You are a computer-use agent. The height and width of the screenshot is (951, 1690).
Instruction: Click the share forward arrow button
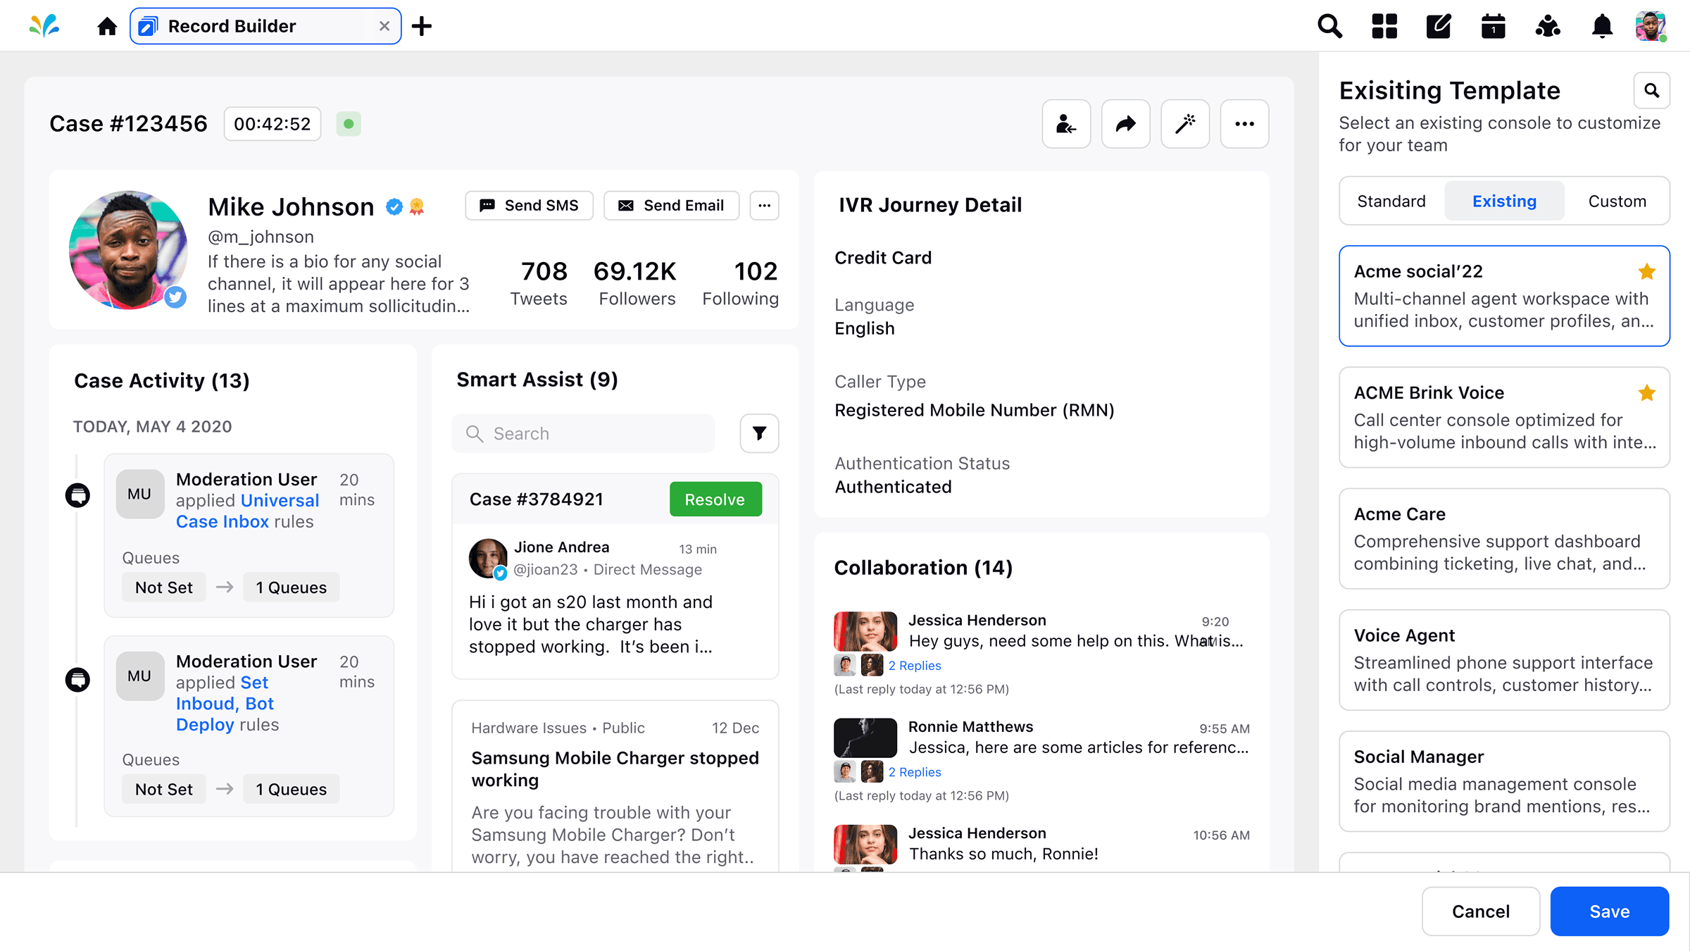tap(1125, 124)
